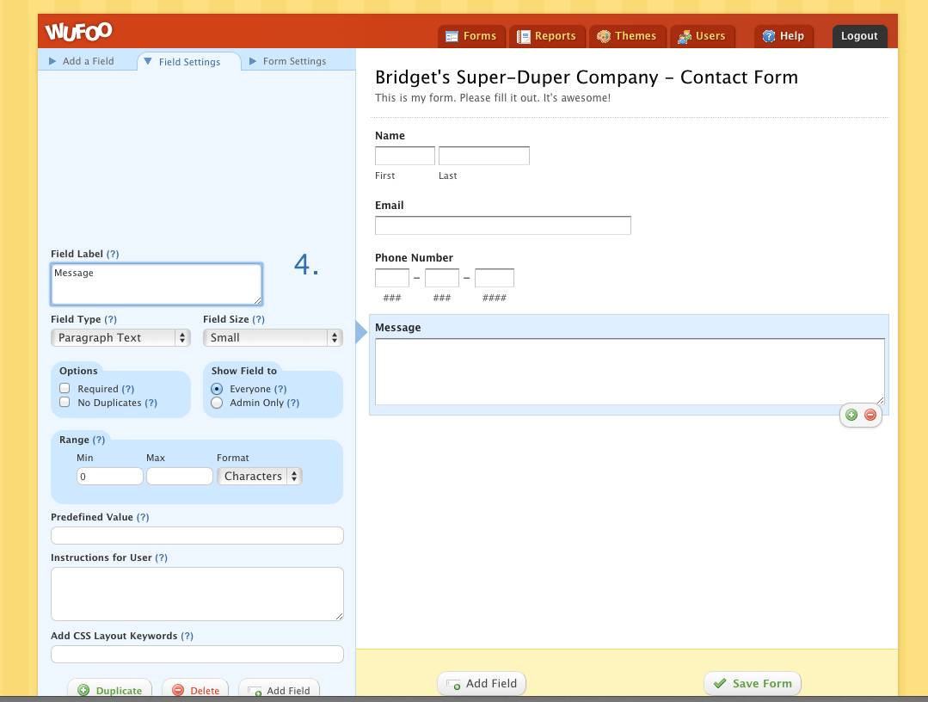Click the Logout button
The height and width of the screenshot is (702, 928).
[x=859, y=36]
